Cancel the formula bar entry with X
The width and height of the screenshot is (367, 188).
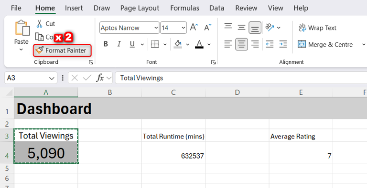pos(75,78)
